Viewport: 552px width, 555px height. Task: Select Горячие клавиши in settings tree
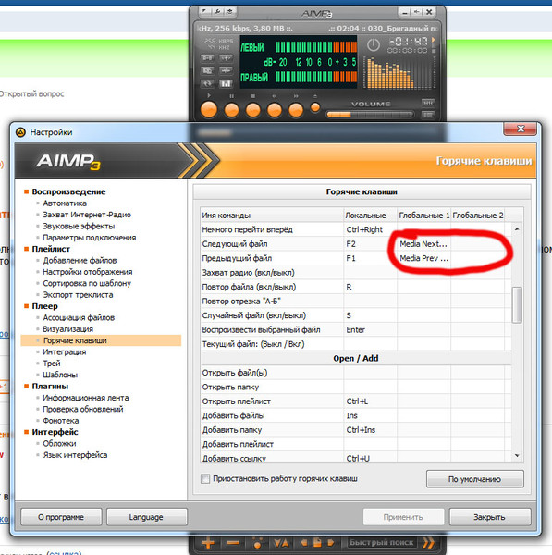click(x=101, y=340)
